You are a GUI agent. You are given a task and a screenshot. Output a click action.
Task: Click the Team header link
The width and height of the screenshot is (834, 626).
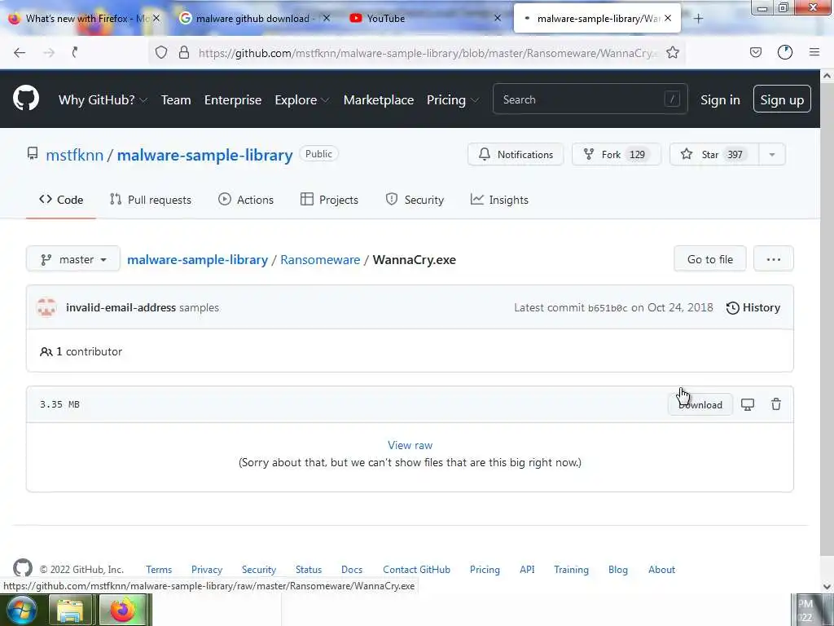click(176, 99)
